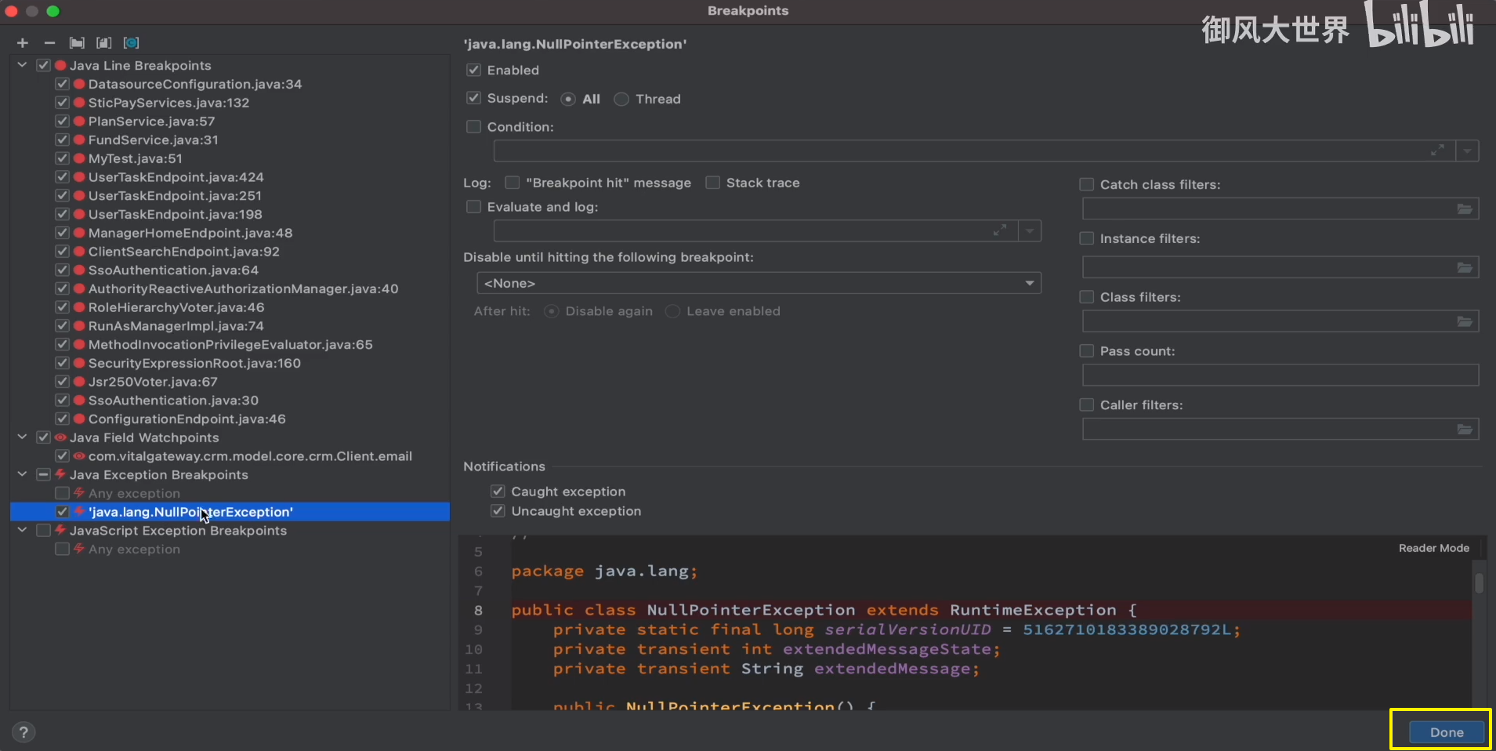Uncheck StickPayServices.java:132 breakpoint checkbox
This screenshot has width=1496, height=751.
[62, 103]
